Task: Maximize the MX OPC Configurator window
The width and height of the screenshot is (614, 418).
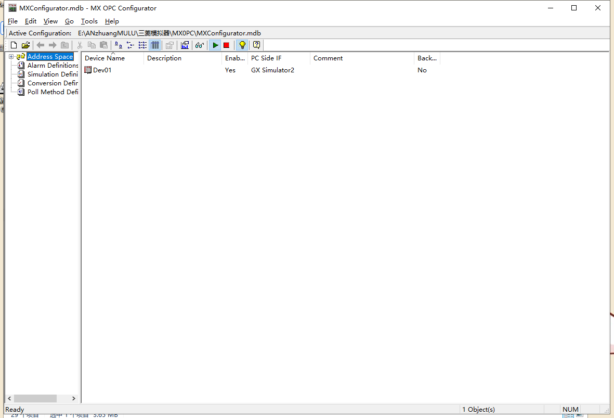Action: (x=574, y=8)
